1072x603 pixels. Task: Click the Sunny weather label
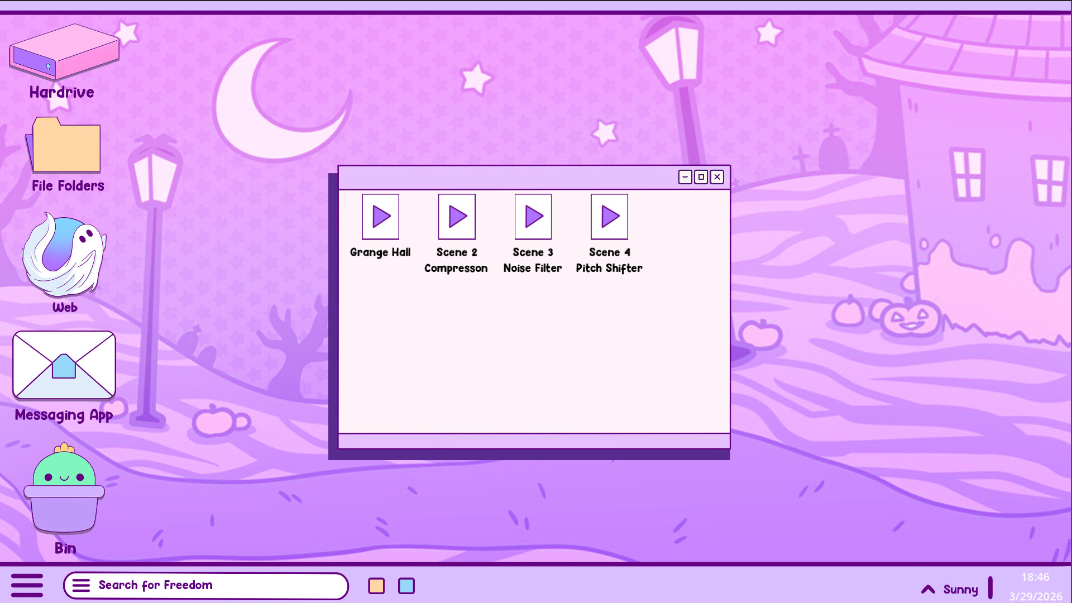pos(960,589)
